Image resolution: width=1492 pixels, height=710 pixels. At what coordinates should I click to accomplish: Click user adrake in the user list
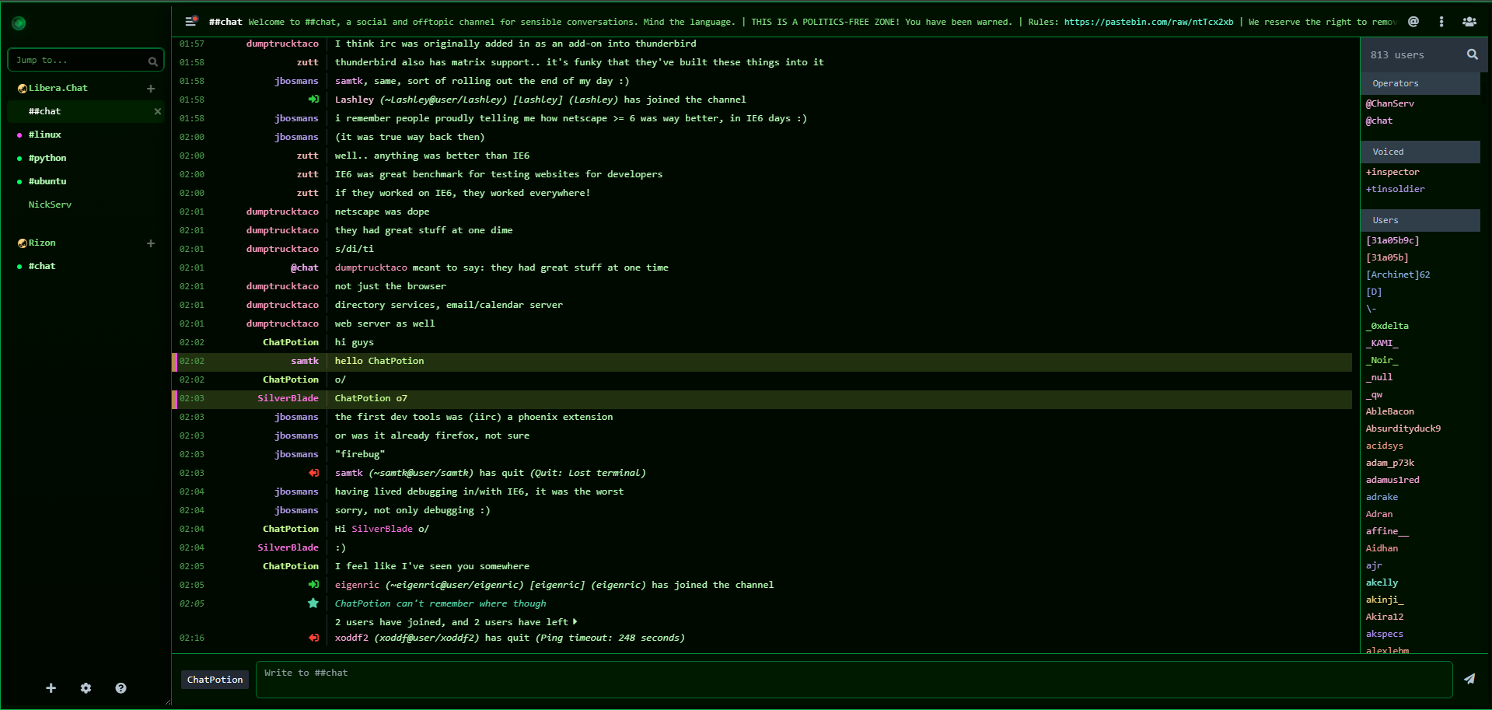[x=1382, y=497]
